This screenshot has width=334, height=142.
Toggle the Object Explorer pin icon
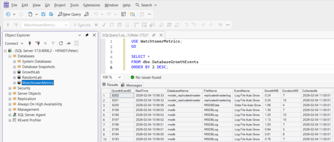point(87,35)
